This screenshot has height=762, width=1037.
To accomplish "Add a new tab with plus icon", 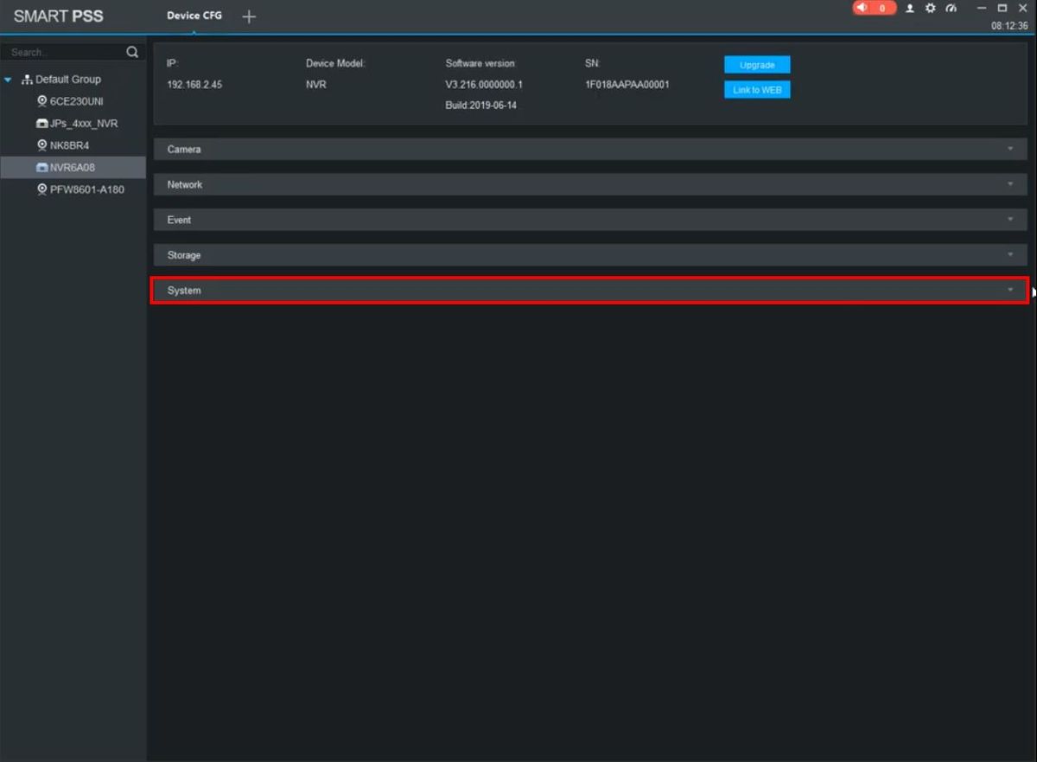I will point(249,16).
